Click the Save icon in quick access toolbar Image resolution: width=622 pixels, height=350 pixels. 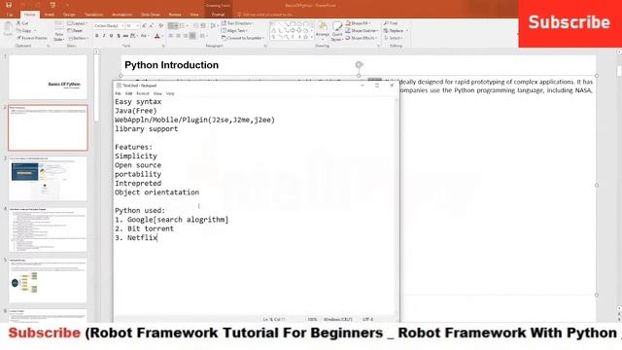9,5
